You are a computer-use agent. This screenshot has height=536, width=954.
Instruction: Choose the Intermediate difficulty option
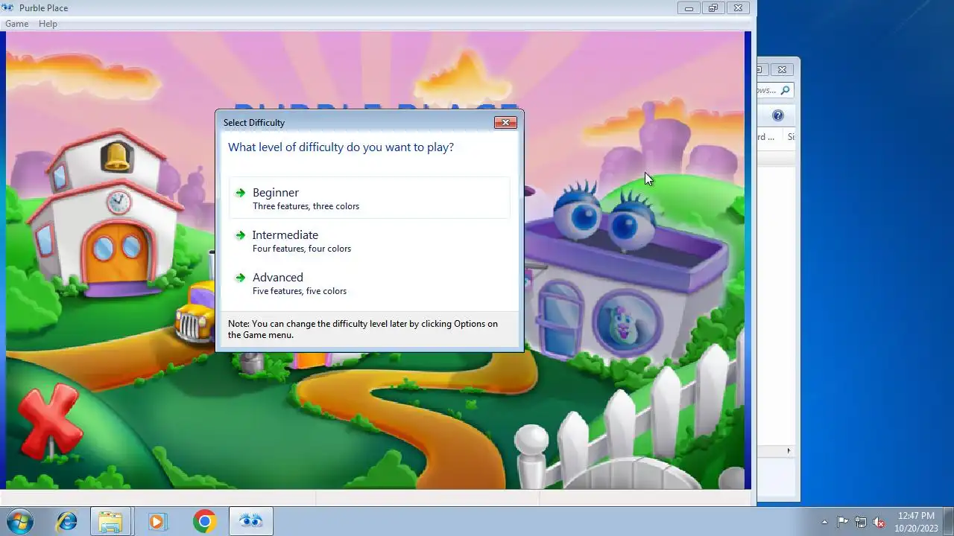(370, 240)
